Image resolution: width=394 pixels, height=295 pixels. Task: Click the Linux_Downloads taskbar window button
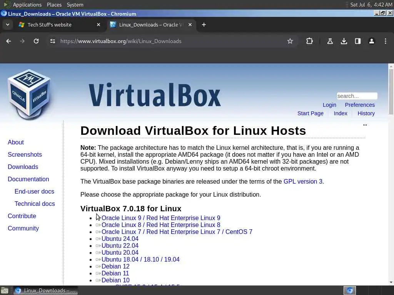point(45,290)
